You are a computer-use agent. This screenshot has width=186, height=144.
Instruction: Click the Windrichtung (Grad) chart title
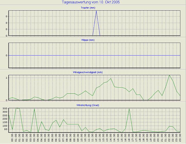93,105
